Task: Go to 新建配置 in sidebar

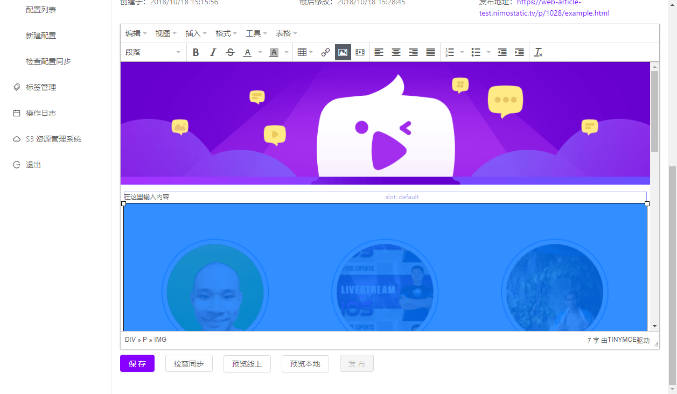Action: pyautogui.click(x=41, y=36)
